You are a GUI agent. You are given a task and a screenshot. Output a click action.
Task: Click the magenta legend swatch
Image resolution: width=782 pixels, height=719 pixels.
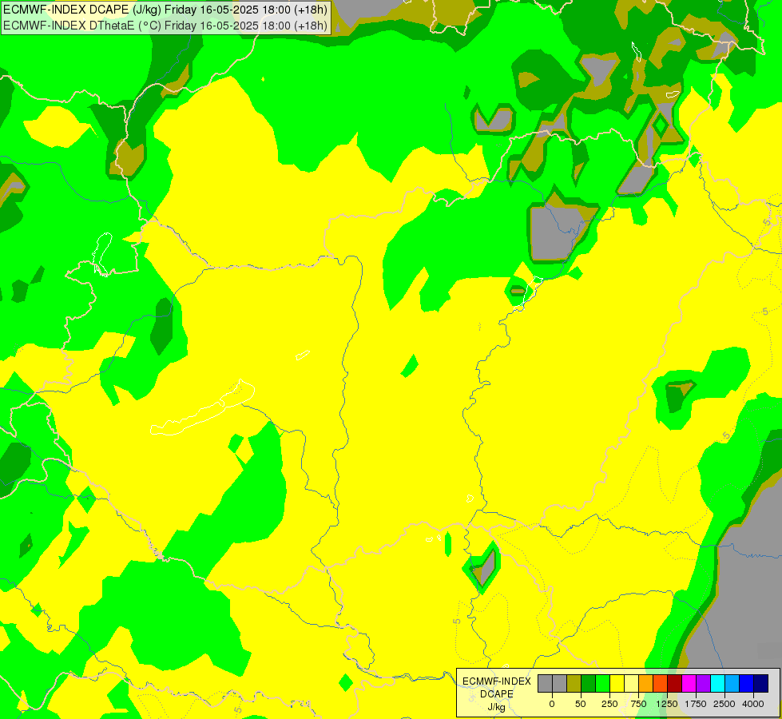click(x=689, y=684)
